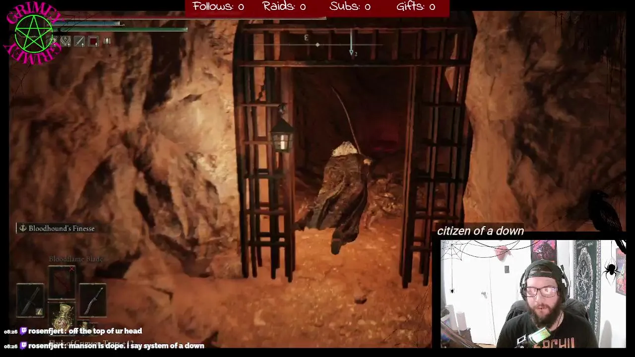Screen dimensions: 635x357
Task: Click the white twin-pillar status icon beside the buffs
Action: [107, 42]
